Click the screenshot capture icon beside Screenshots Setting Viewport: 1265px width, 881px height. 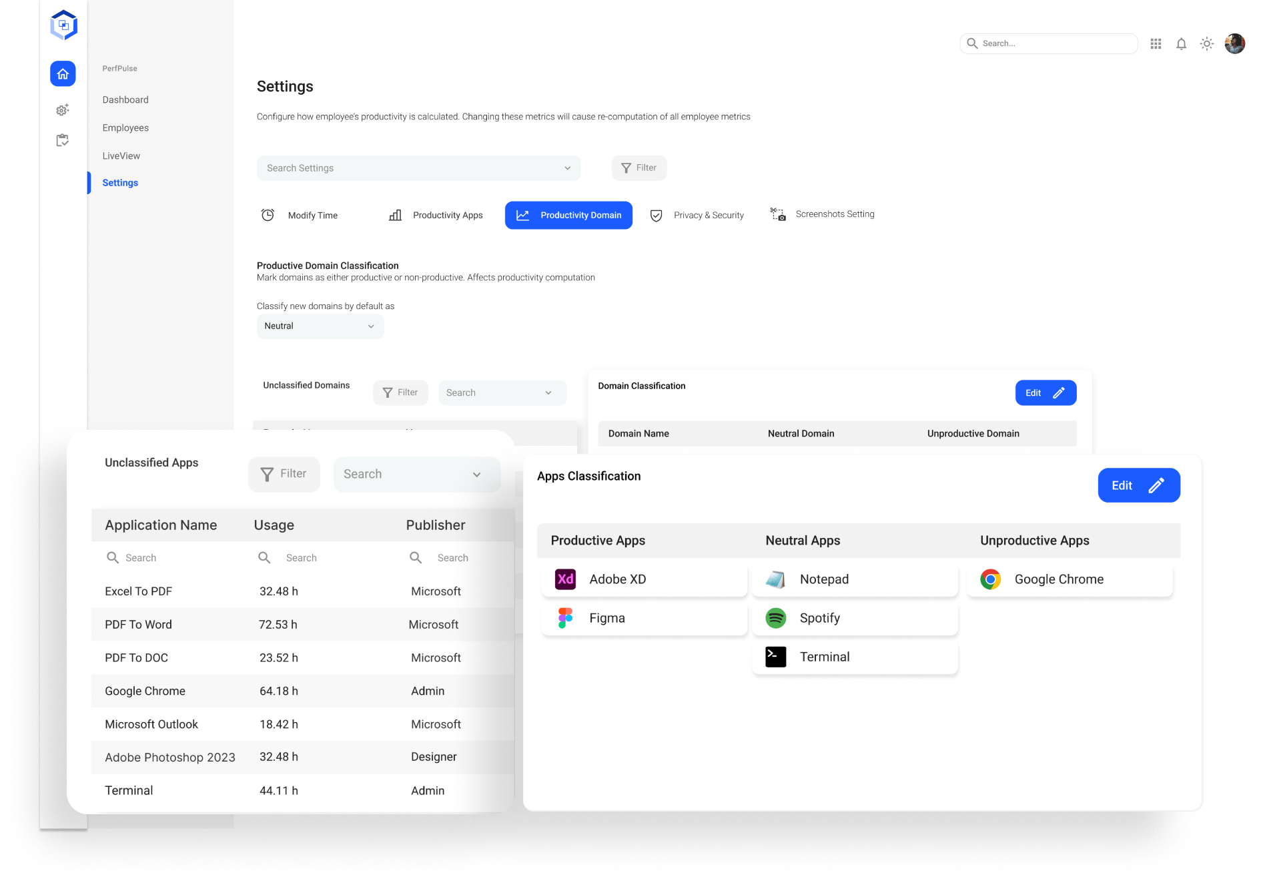(x=778, y=214)
